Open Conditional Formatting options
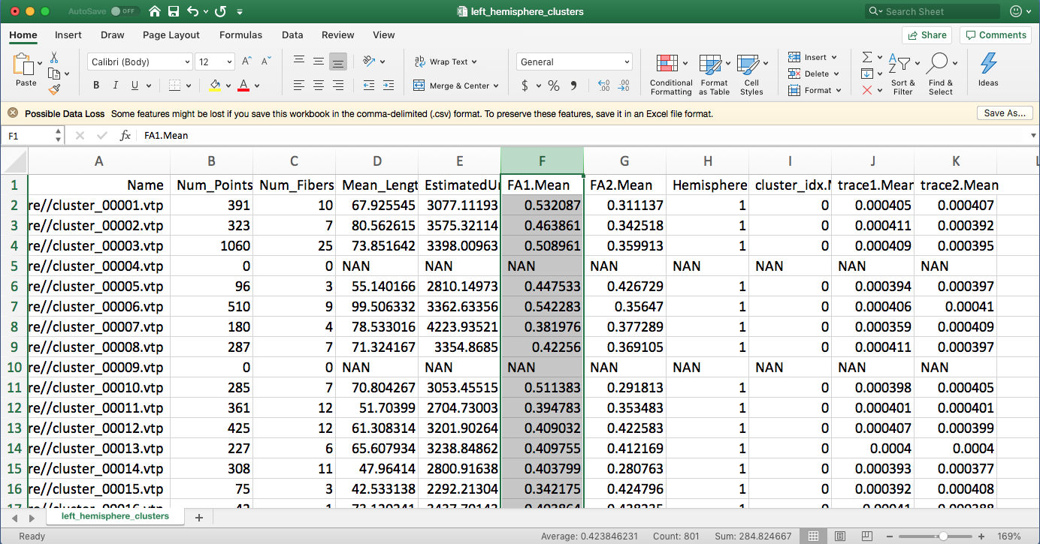 [x=671, y=74]
